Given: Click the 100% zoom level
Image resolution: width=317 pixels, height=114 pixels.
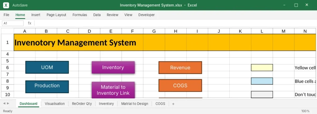Looking at the screenshot, I should [x=305, y=111].
